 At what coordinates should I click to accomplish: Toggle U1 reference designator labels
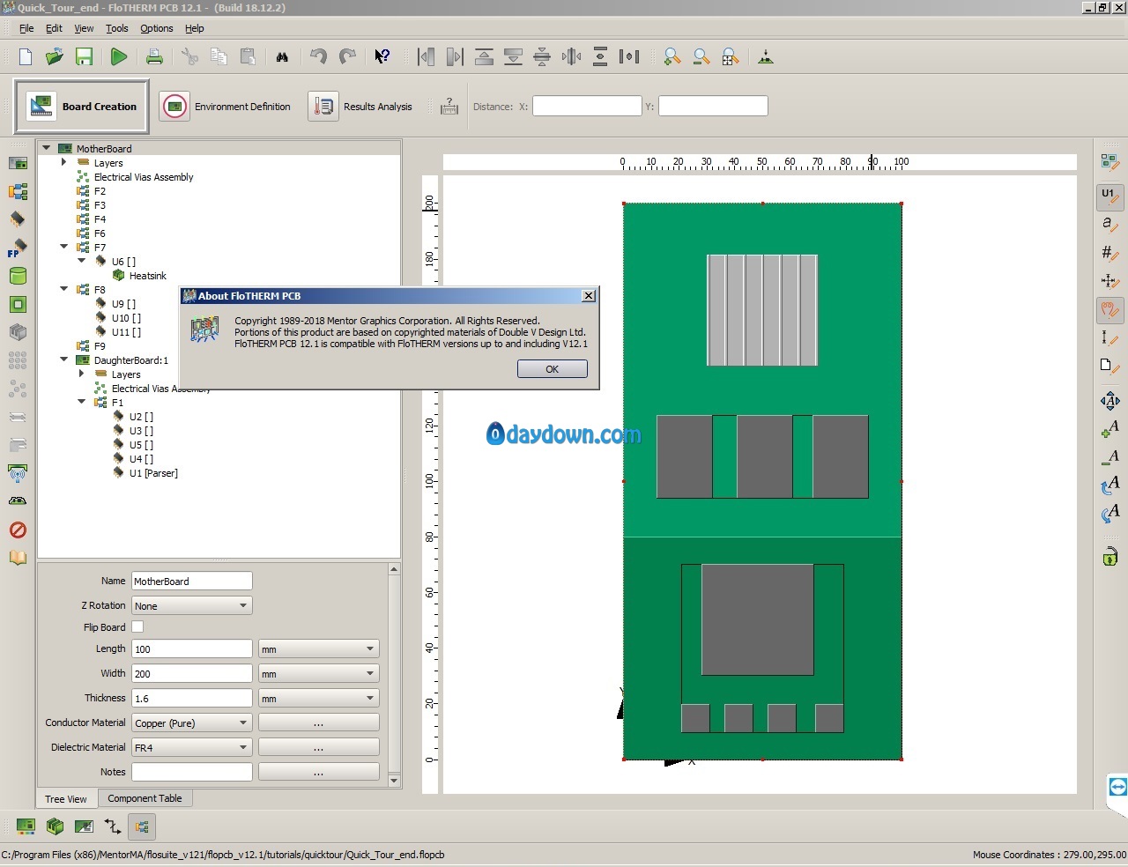click(1109, 196)
